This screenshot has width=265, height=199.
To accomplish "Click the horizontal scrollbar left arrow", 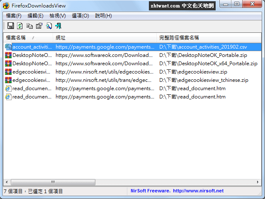I will pyautogui.click(x=7, y=182).
